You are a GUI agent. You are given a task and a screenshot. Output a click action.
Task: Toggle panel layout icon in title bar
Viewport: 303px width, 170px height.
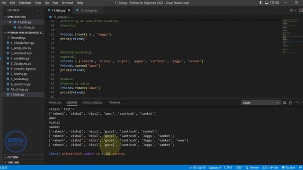267,3
